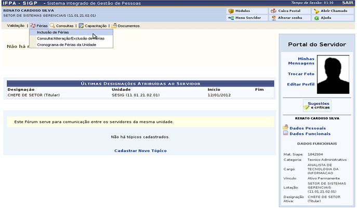Click IFPA - SIGP system title

[20, 3]
